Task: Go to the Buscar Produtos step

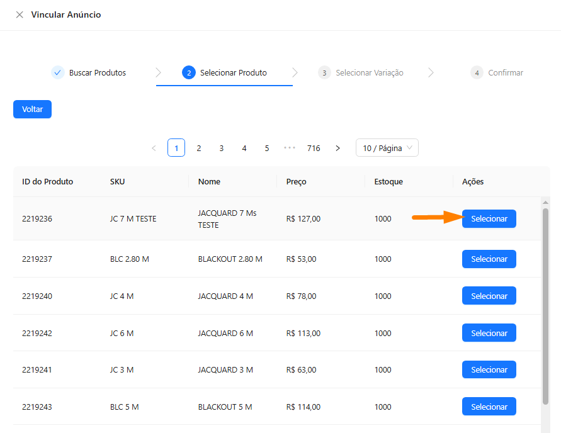Action: pyautogui.click(x=88, y=72)
